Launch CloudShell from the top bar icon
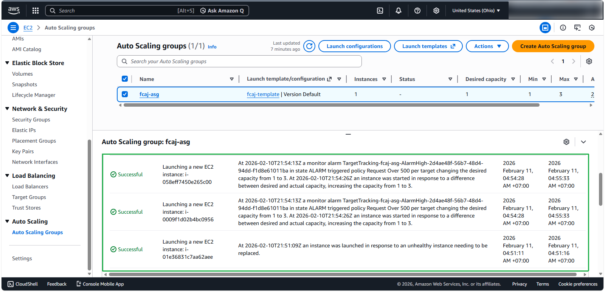 380,11
